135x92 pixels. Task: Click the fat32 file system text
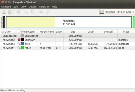pos(28,48)
